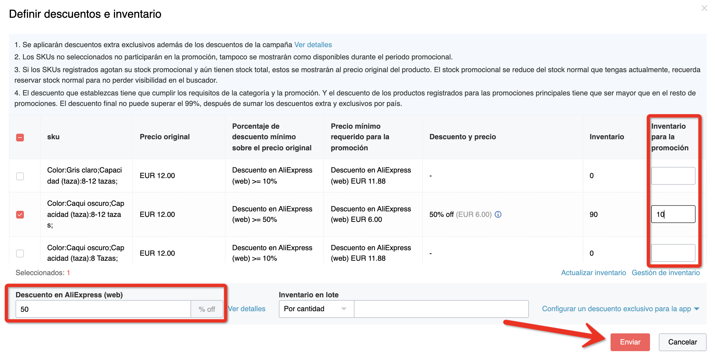Click the dropdown arrow next to Por cantidad
Viewport: 715px width, 355px height.
pos(344,309)
